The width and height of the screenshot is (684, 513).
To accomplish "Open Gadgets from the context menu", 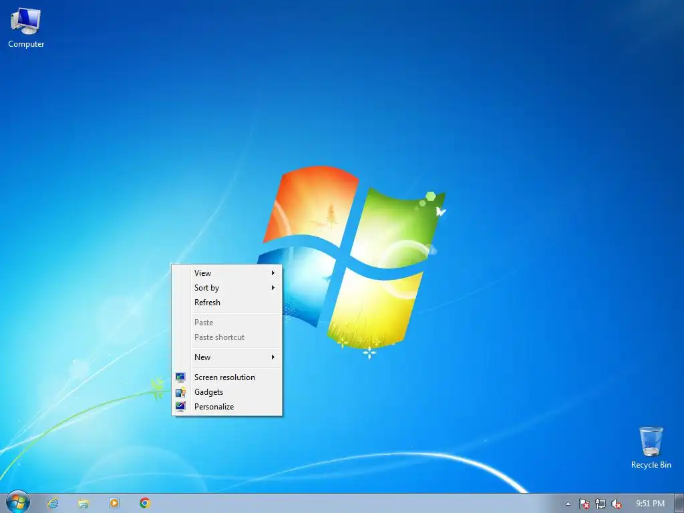I will click(x=227, y=391).
